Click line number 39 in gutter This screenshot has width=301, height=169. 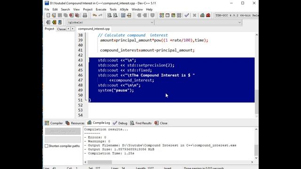[x=80, y=40]
